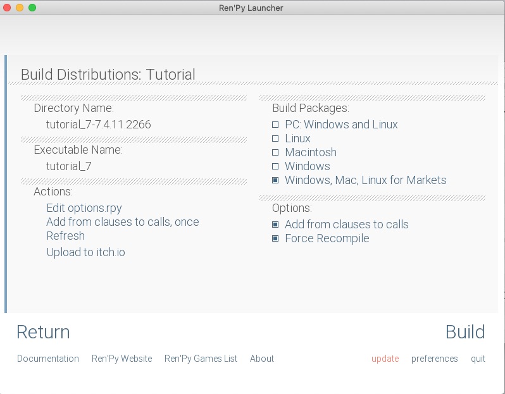Select directory name tutorial_7-7.4.11.2266
Screen dimensions: 505x394
(99, 124)
